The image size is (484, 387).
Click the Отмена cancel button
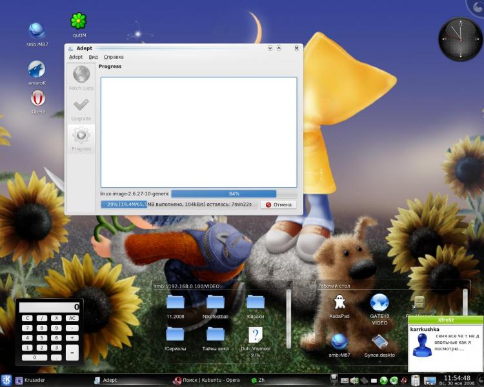[278, 204]
